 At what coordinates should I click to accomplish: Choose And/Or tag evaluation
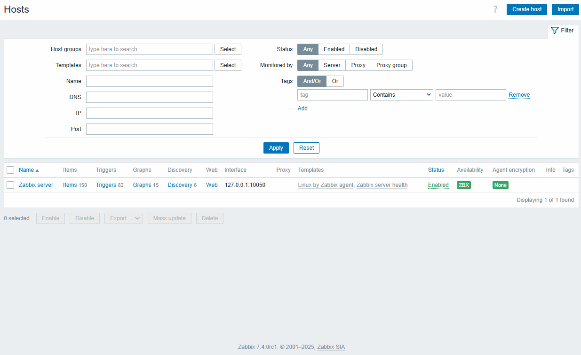[312, 81]
